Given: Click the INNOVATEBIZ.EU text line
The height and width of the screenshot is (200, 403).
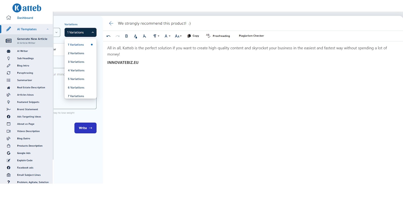Looking at the screenshot, I should [x=123, y=62].
